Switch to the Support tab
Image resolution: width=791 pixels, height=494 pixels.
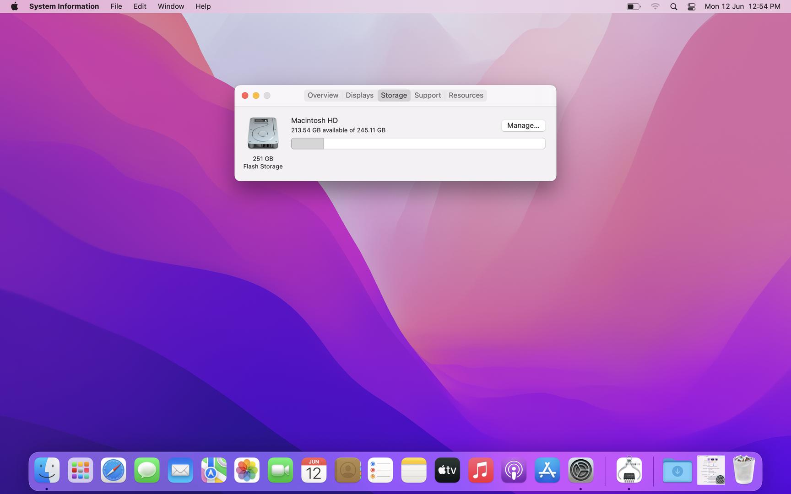428,95
